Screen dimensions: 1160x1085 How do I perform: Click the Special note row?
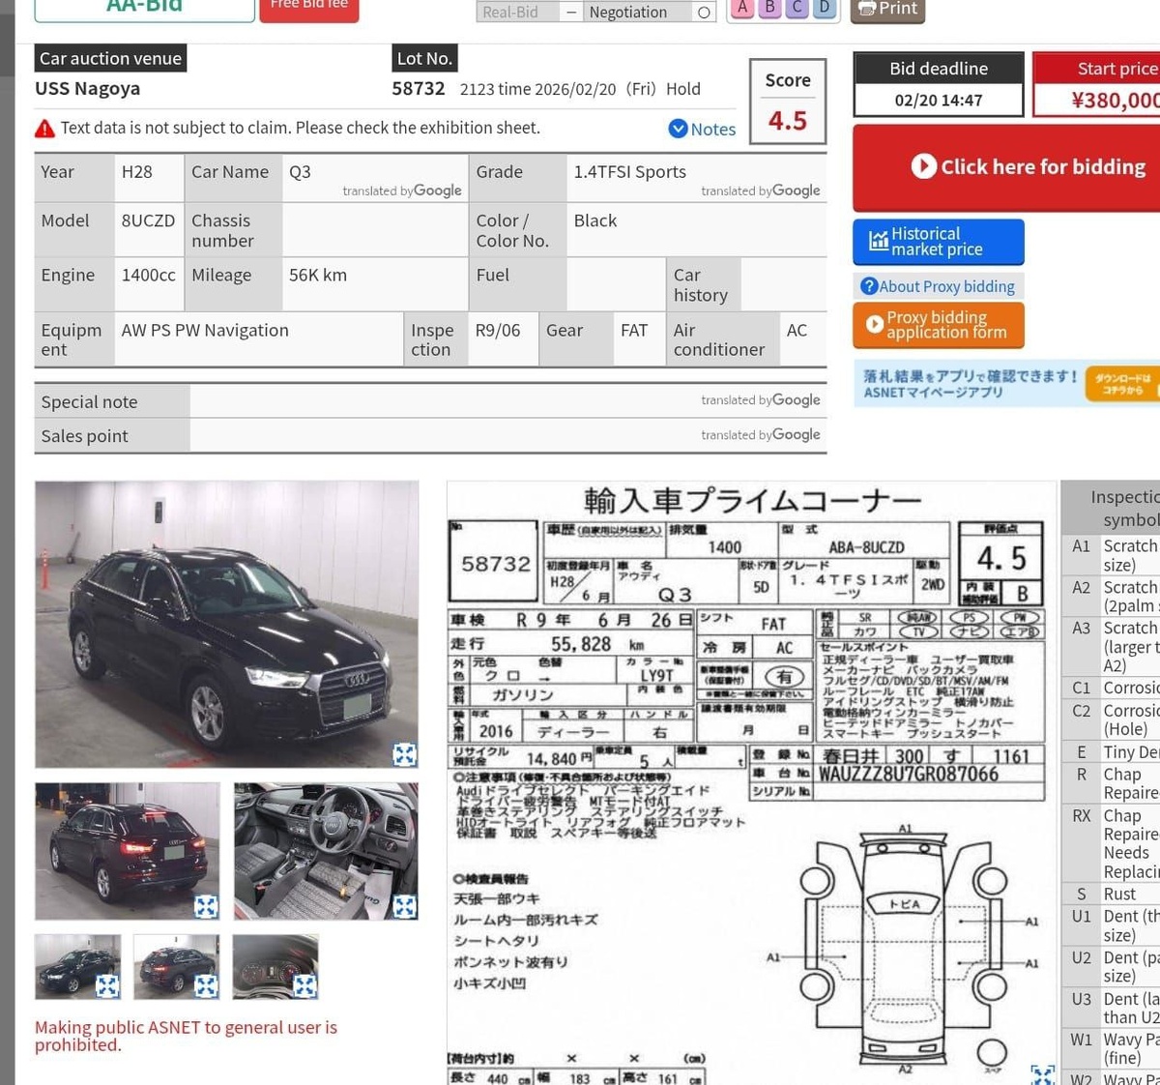coord(430,401)
